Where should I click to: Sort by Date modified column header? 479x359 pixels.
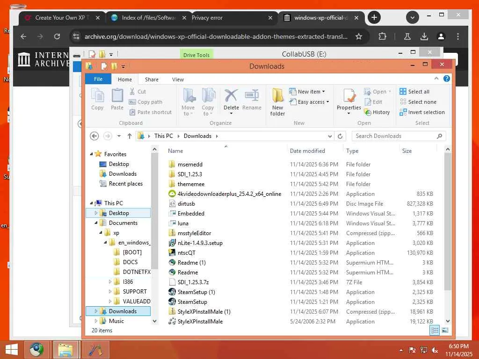[x=315, y=151]
